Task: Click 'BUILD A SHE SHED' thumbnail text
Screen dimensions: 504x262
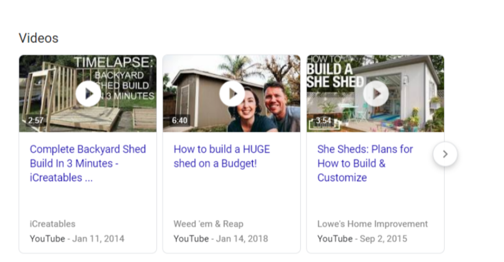Action: [x=335, y=75]
